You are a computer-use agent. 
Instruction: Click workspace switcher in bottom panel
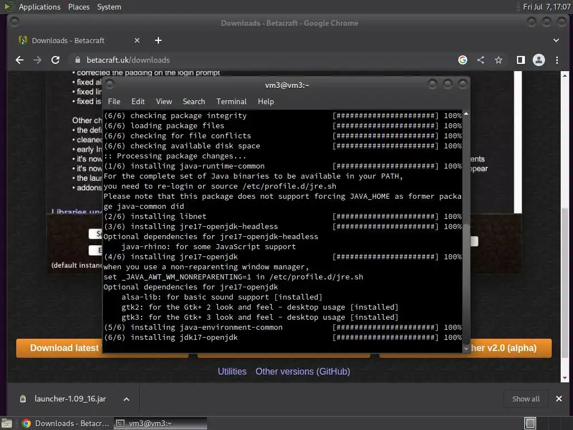coord(530,423)
